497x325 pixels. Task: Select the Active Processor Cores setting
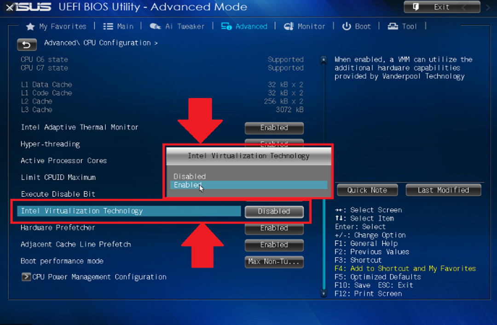click(x=64, y=160)
